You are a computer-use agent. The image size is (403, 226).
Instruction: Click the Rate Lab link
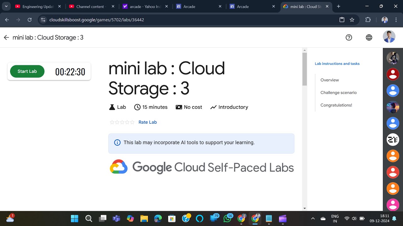click(148, 122)
